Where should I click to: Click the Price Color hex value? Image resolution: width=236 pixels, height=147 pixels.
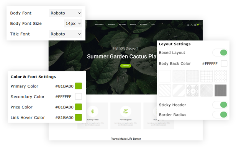click(64, 107)
